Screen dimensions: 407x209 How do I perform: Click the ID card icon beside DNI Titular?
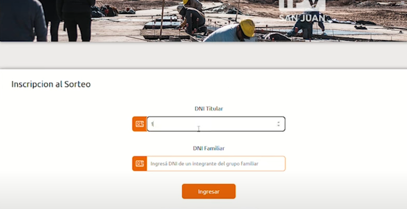coord(140,124)
